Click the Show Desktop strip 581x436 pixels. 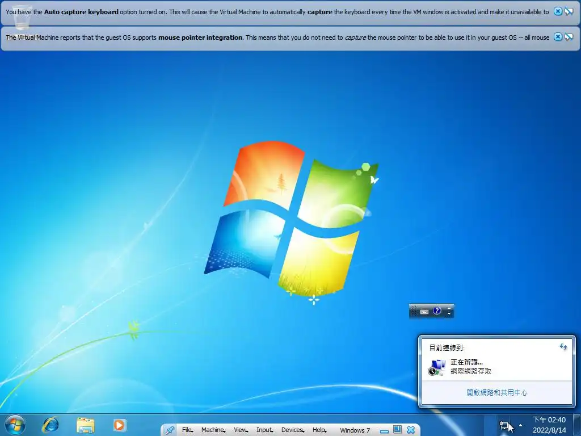pos(577,425)
